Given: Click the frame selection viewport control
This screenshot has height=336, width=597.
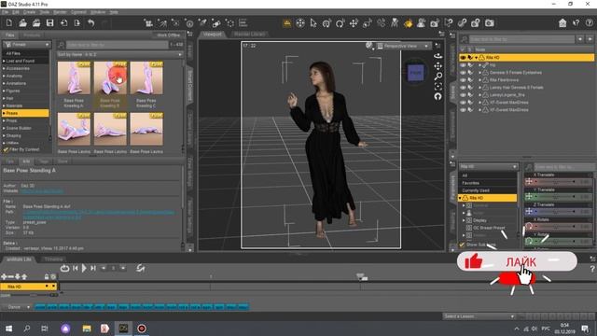Looking at the screenshot, I should click(437, 87).
